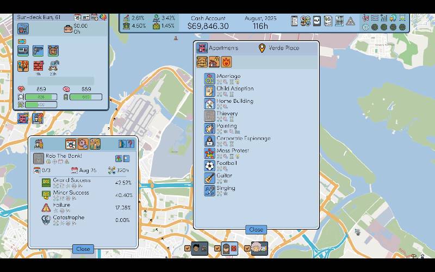Click the Guitar activity icon
Image resolution: width=435 pixels, height=272 pixels.
click(210, 178)
